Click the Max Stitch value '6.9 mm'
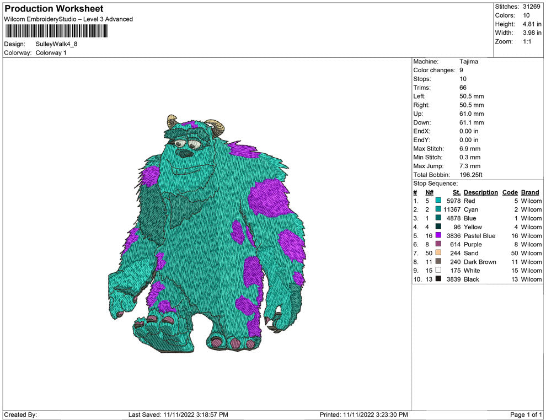 470,149
